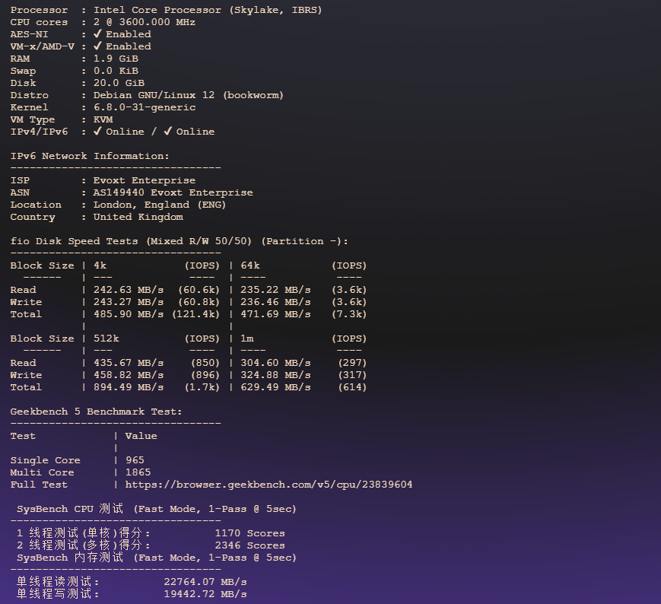Click the Geekbench 5 Benchmark Test heading
The width and height of the screenshot is (661, 604).
pyautogui.click(x=96, y=412)
